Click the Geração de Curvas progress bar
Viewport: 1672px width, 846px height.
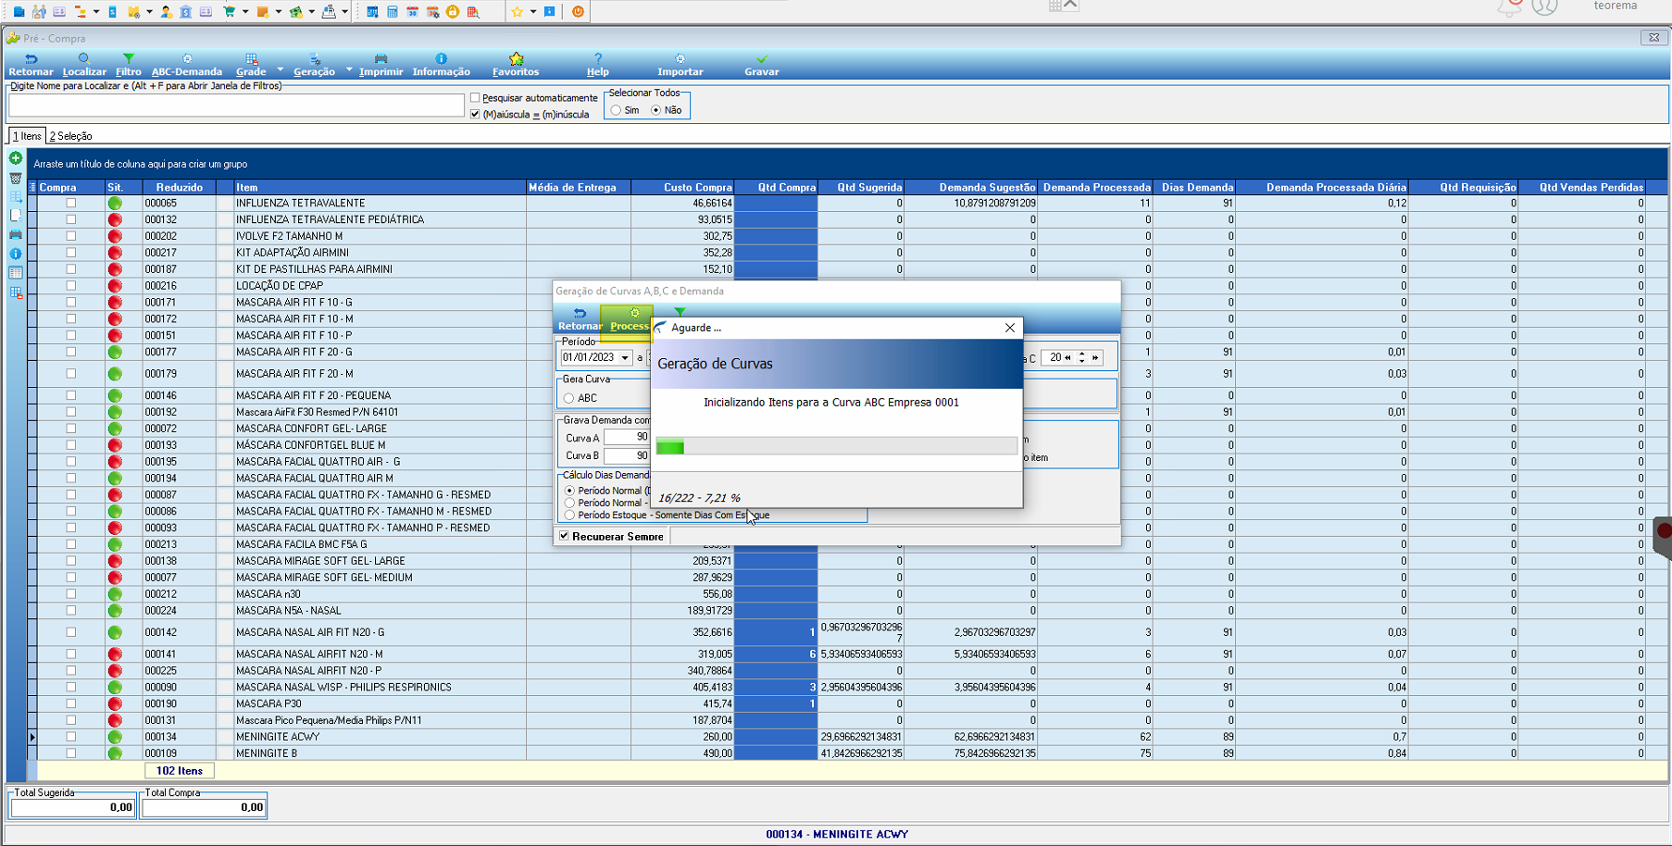[x=837, y=447]
